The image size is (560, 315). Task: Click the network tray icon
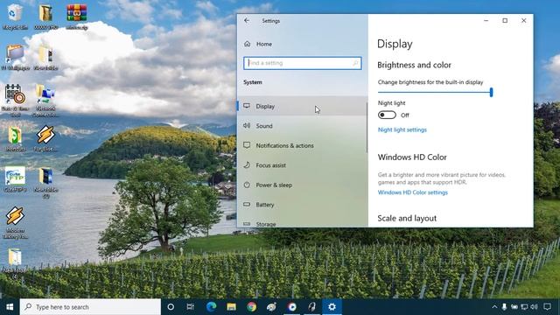(x=524, y=307)
